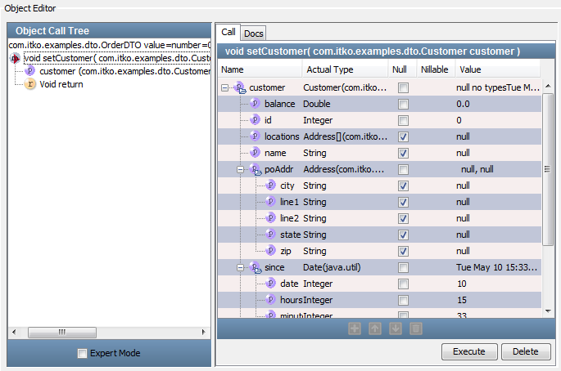Select the Call tab

[228, 33]
